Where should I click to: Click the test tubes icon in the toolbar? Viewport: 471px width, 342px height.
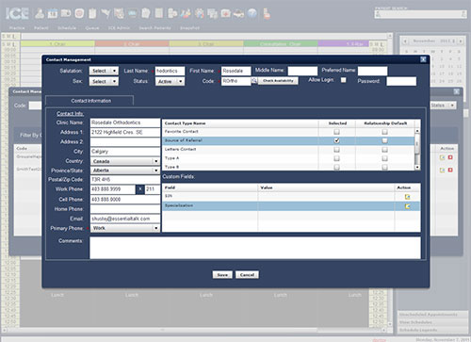186,13
